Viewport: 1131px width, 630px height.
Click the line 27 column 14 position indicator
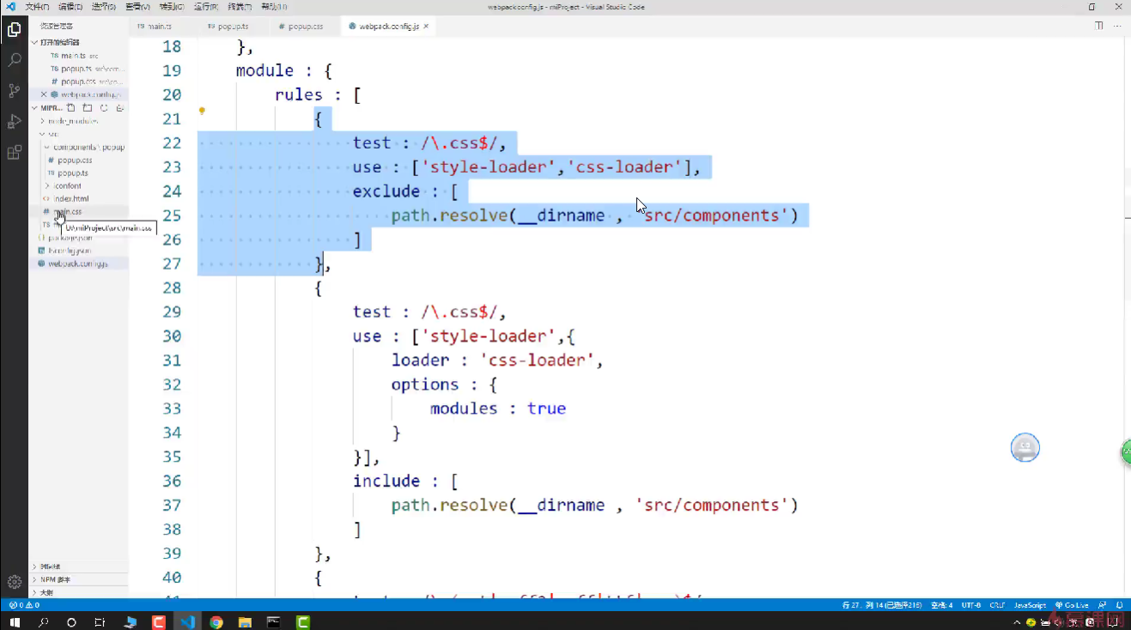(884, 605)
